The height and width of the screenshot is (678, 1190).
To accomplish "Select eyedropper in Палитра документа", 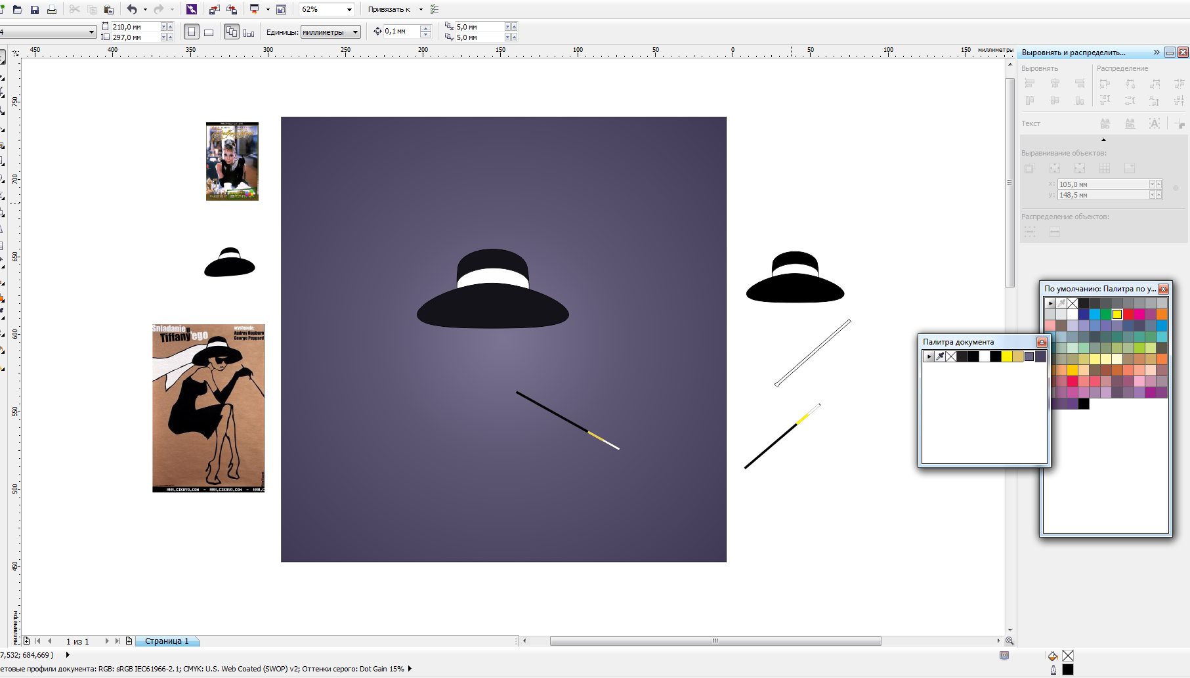I will [940, 356].
